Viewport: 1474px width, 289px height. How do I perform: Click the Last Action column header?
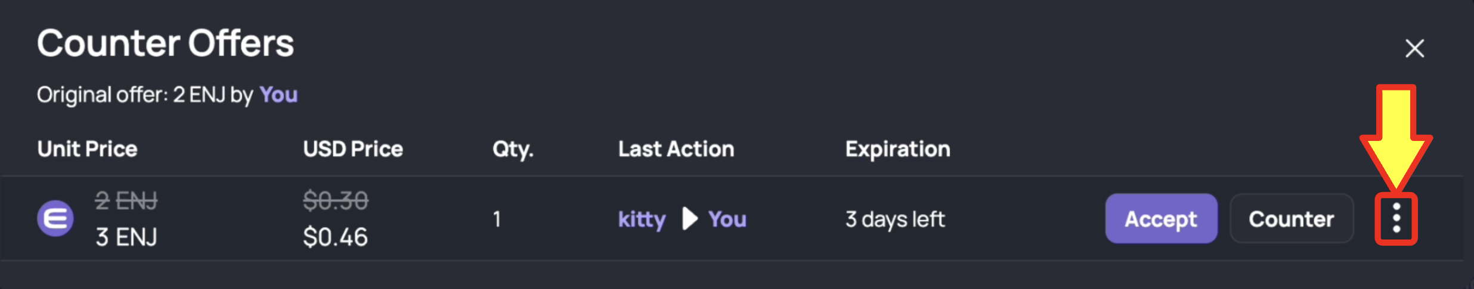click(x=676, y=149)
